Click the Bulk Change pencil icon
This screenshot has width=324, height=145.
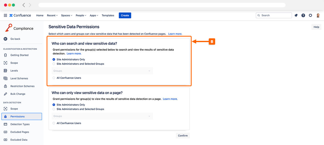point(5,94)
